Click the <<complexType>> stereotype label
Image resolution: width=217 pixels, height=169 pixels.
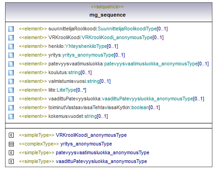(39, 144)
